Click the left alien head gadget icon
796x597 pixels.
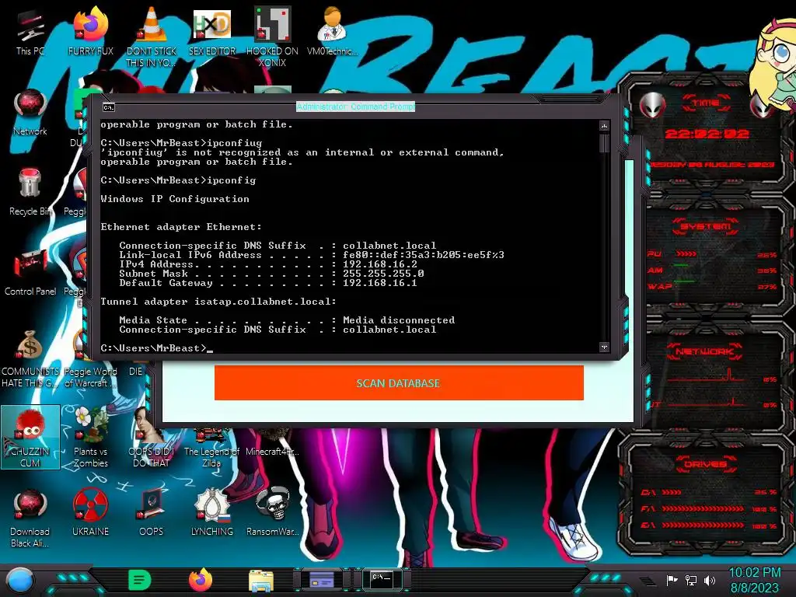[652, 105]
